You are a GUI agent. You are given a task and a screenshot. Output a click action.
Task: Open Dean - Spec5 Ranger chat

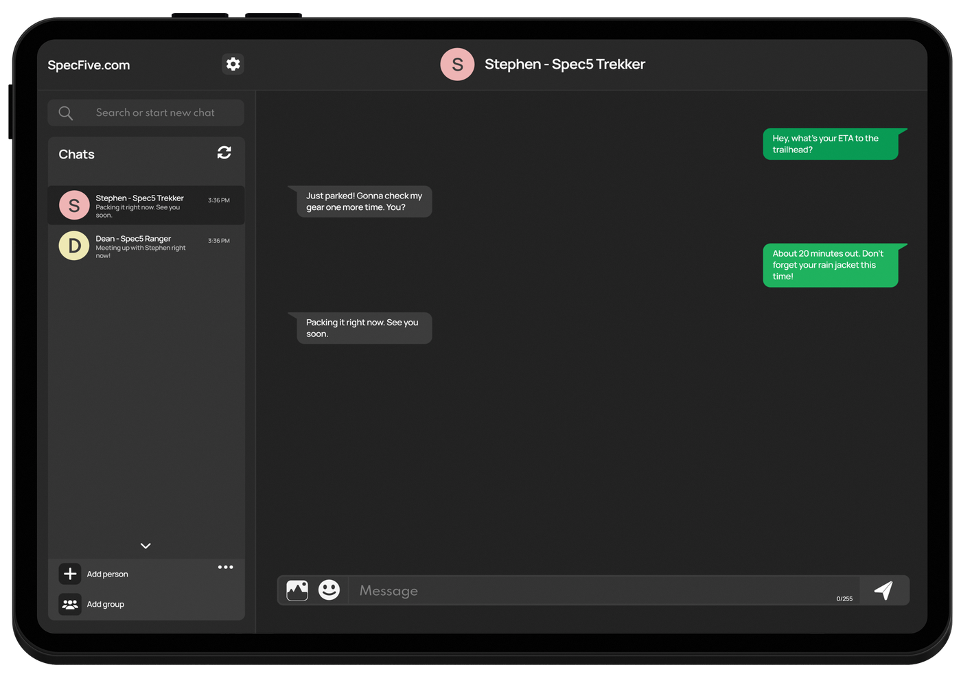coord(146,246)
